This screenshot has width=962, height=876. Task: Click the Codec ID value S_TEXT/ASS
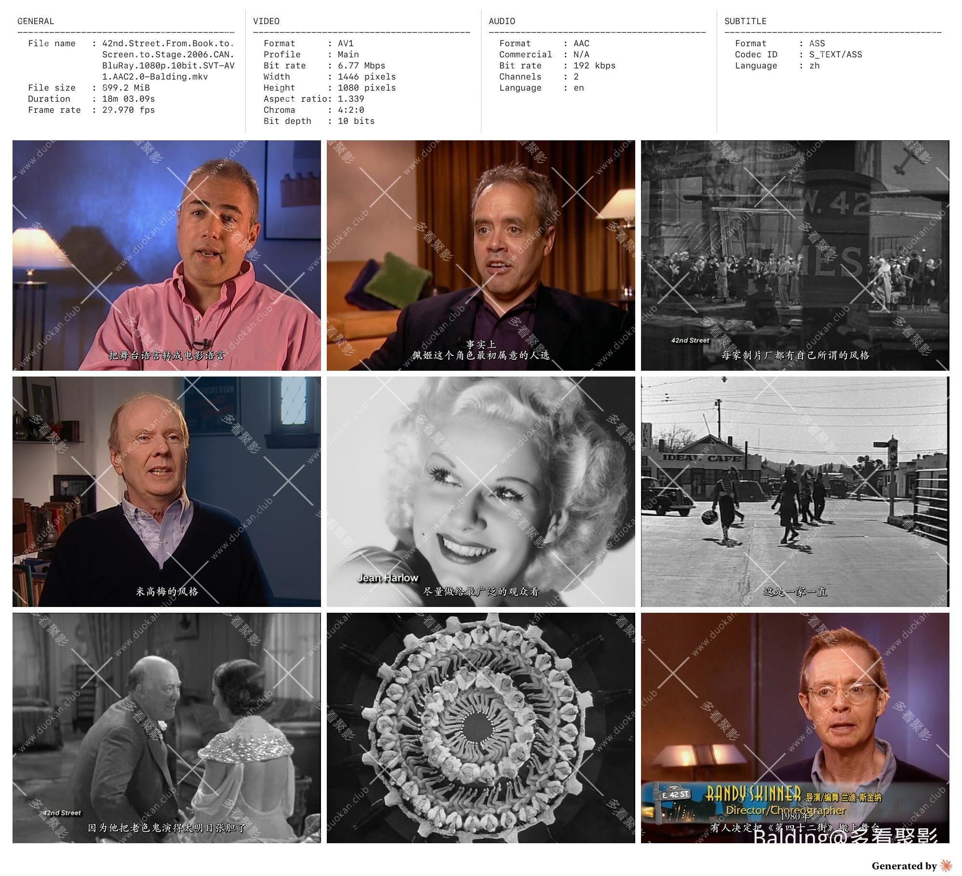[x=836, y=54]
